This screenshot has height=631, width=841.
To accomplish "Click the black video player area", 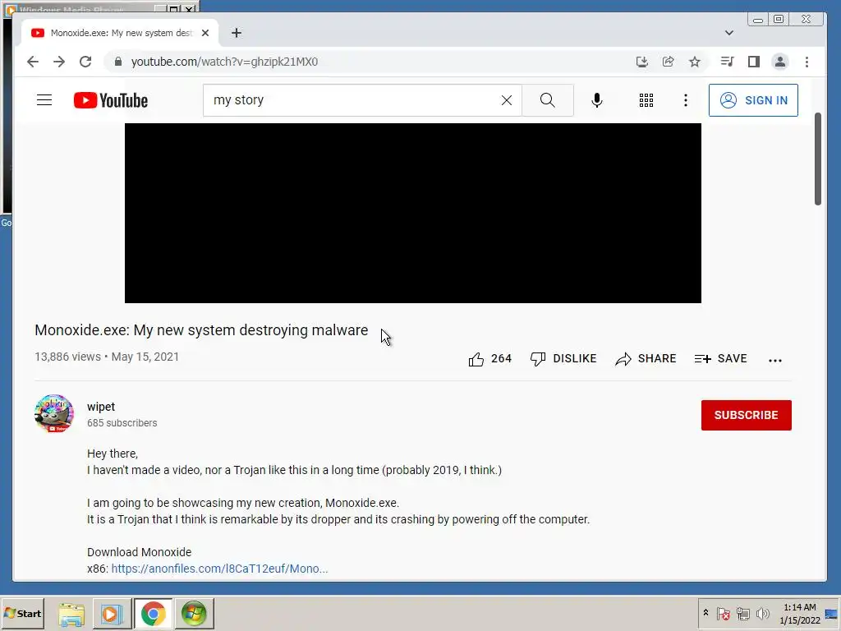I will [413, 213].
